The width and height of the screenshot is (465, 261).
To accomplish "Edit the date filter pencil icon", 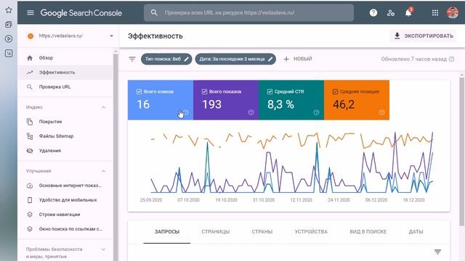I will tap(270, 59).
